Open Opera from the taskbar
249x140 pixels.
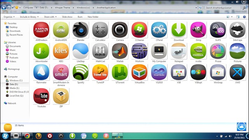tap(50, 136)
